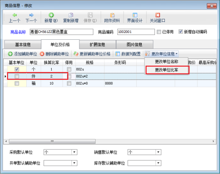Uncheck the 新增自动编码 checkbox
Viewport: 220px width, 174px height.
tap(181, 31)
